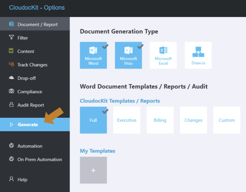Viewport: 246px width, 192px height.
Task: Enable Draw.io output
Action: pos(198,55)
